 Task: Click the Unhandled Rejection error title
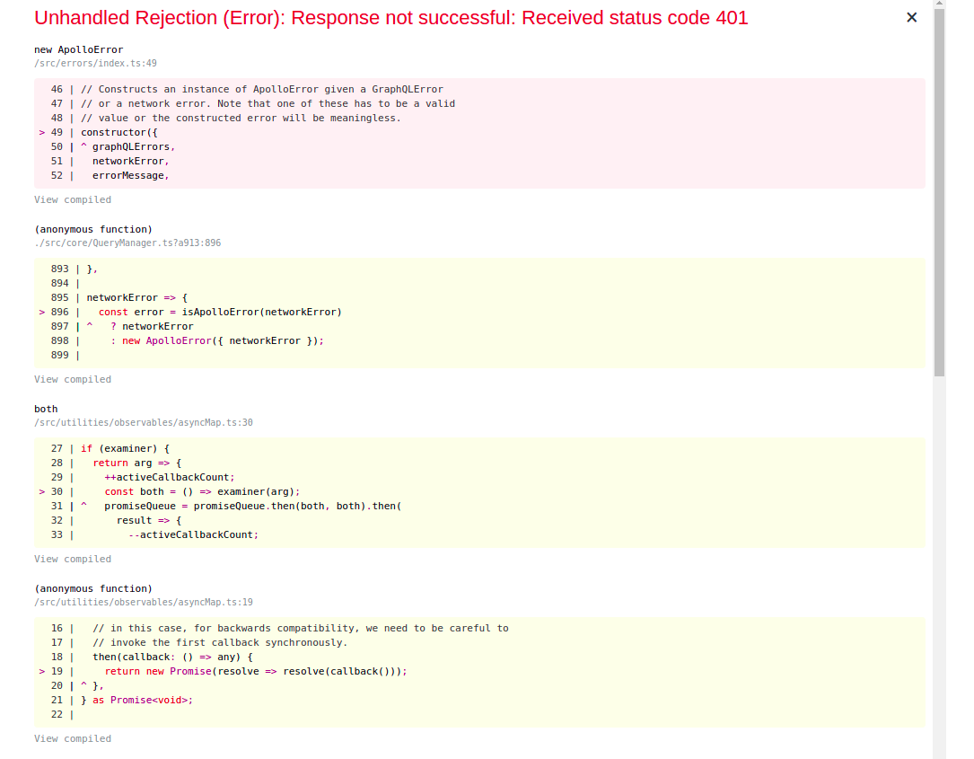coord(390,17)
